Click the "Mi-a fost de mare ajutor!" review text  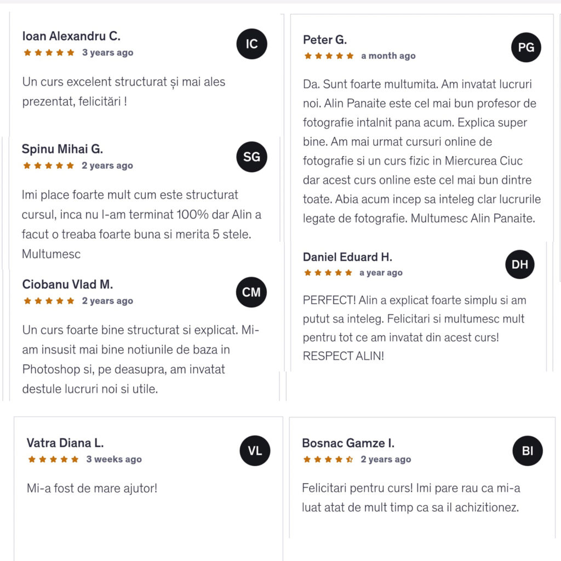click(x=92, y=488)
